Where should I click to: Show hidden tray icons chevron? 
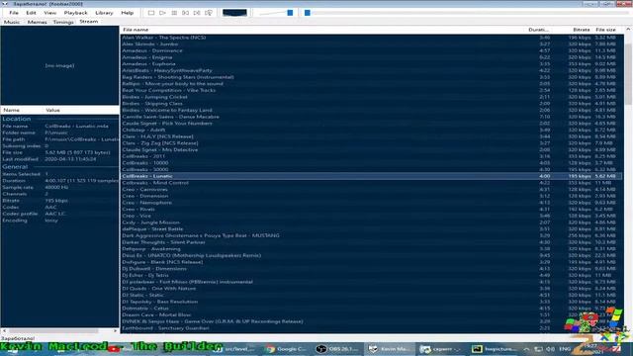click(x=526, y=349)
